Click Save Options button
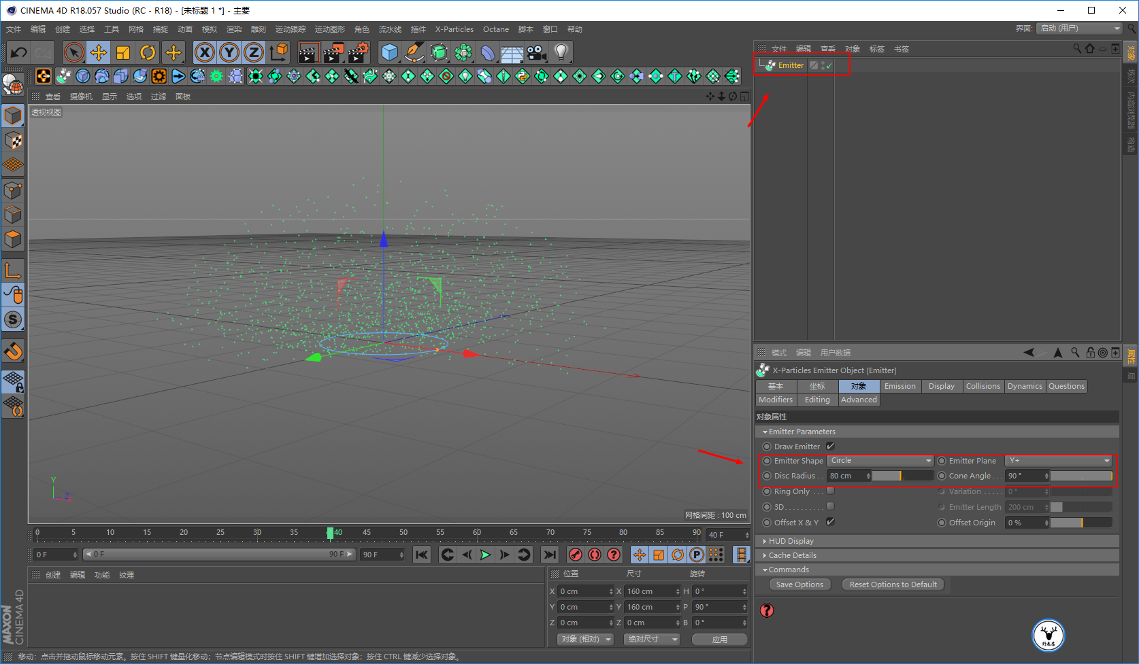The width and height of the screenshot is (1139, 664). 799,584
